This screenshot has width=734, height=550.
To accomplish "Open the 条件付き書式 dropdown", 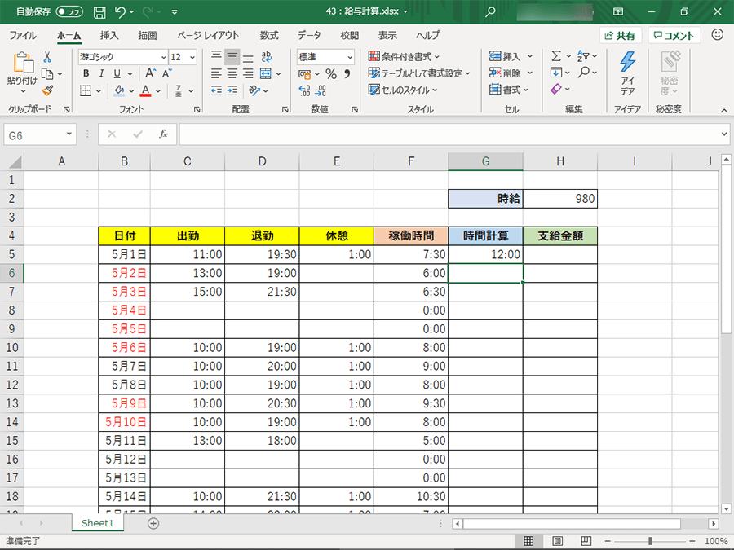I will click(x=404, y=56).
